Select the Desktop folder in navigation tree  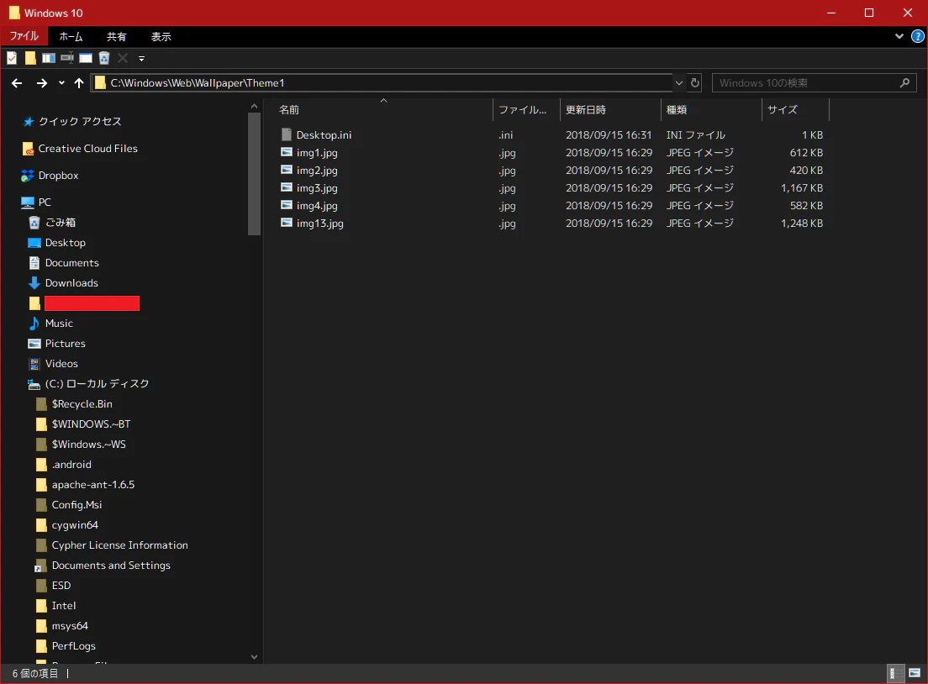pyautogui.click(x=65, y=243)
